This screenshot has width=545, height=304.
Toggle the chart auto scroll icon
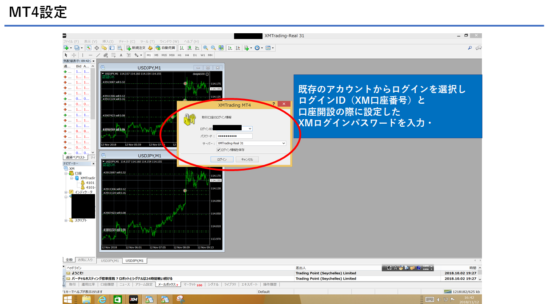(230, 48)
